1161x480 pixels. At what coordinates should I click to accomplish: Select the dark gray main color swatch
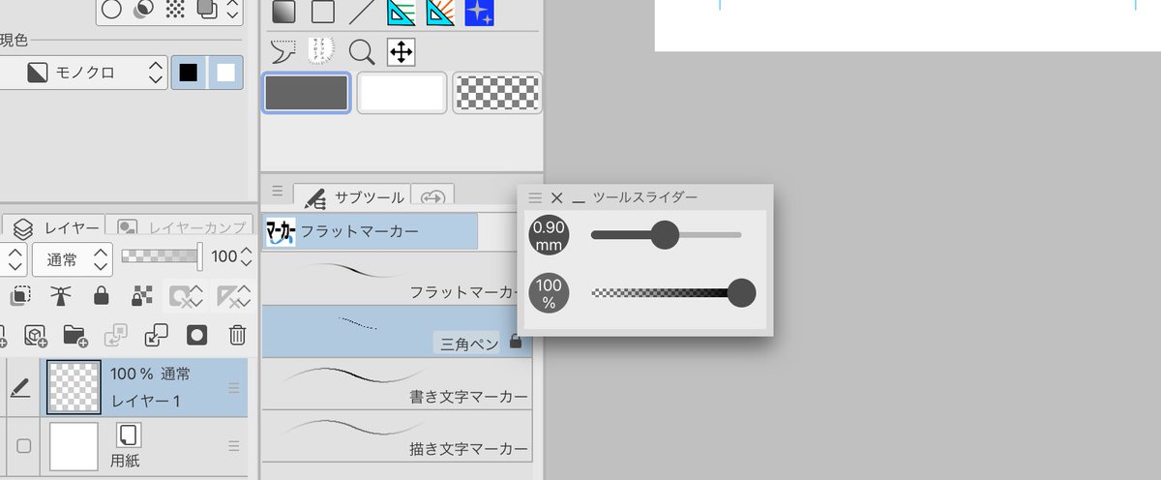click(x=307, y=93)
